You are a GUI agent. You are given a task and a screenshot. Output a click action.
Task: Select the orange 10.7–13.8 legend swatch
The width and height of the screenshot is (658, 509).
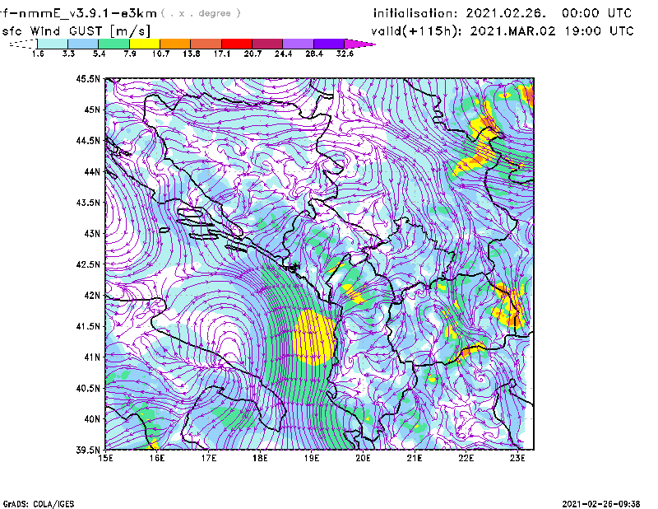click(x=175, y=44)
